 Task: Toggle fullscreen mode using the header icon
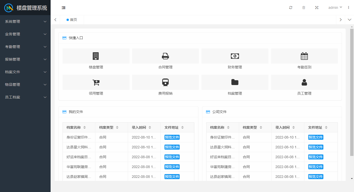point(317,8)
